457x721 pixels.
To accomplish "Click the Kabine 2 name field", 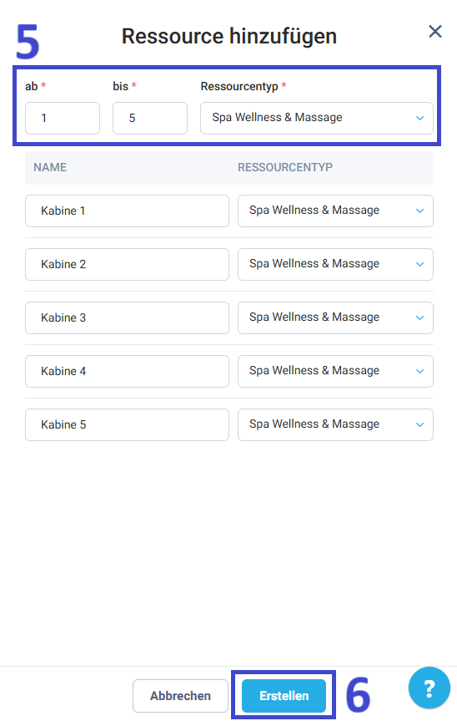I will pyautogui.click(x=127, y=264).
